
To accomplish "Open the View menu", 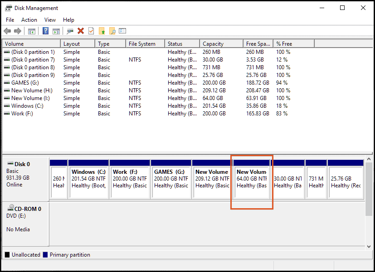I will [50, 20].
